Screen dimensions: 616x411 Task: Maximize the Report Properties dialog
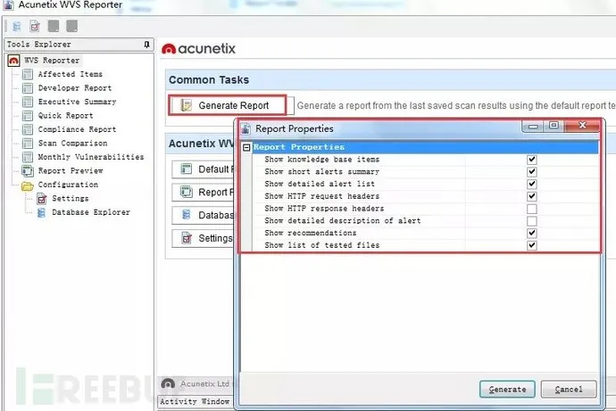[554, 126]
